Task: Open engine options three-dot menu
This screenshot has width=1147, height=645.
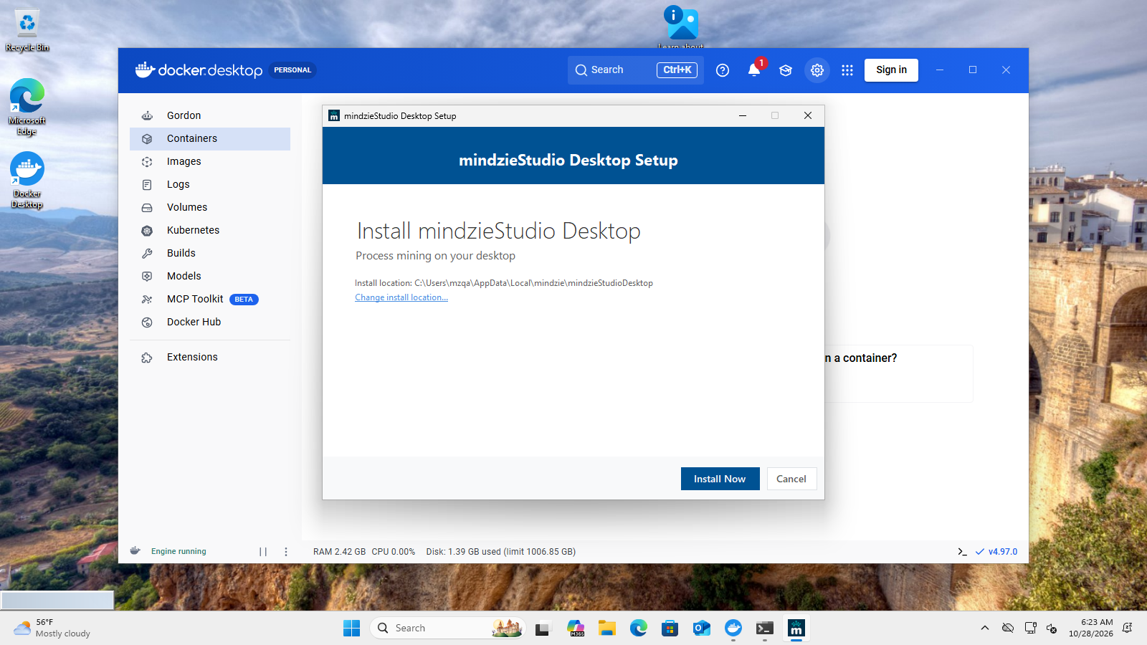Action: click(286, 552)
